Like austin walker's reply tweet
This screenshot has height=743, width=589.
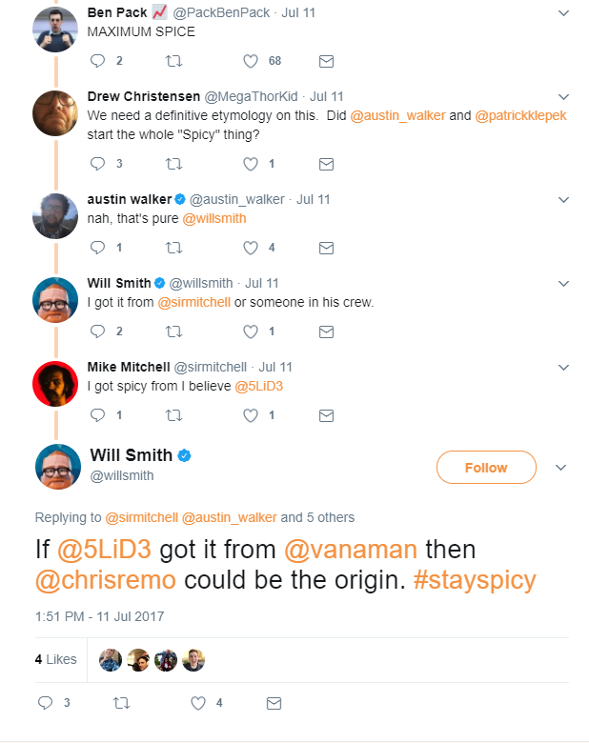tap(252, 248)
